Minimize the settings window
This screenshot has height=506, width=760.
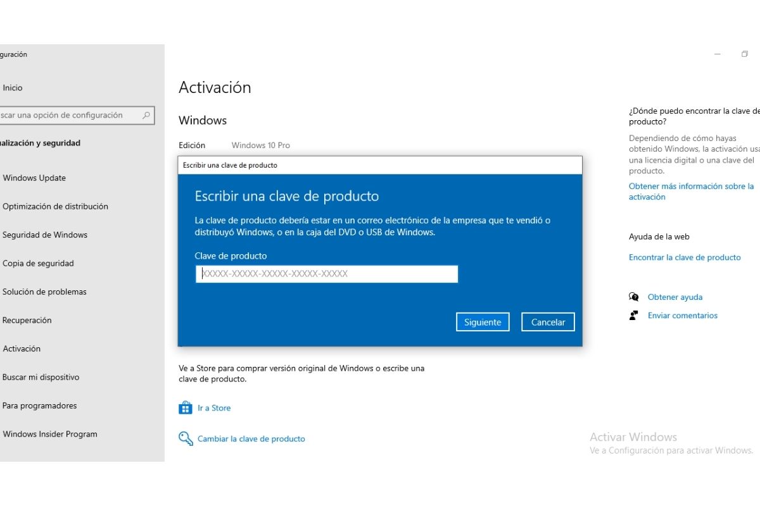(x=718, y=54)
